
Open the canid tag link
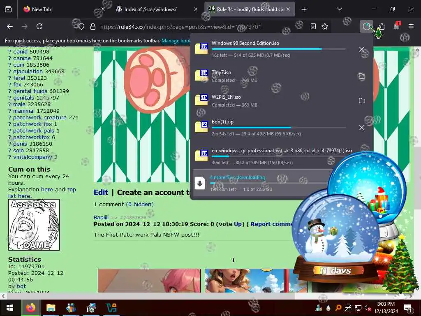pyautogui.click(x=21, y=51)
